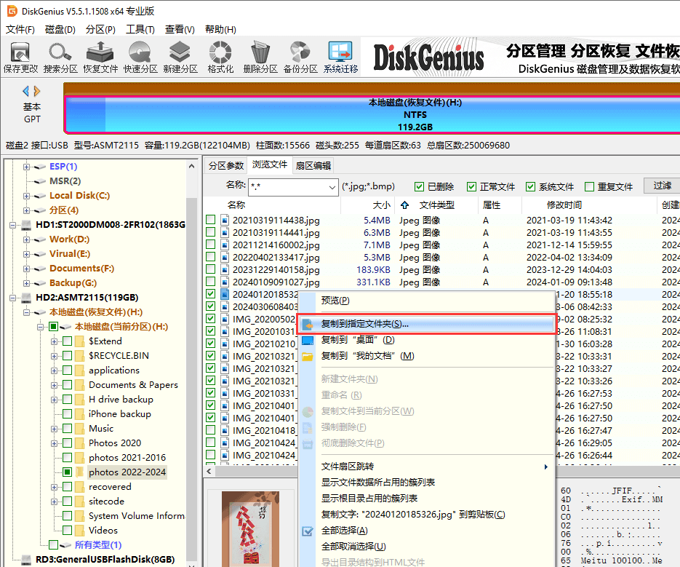
Task: Expand the Music folder node
Action: click(55, 428)
